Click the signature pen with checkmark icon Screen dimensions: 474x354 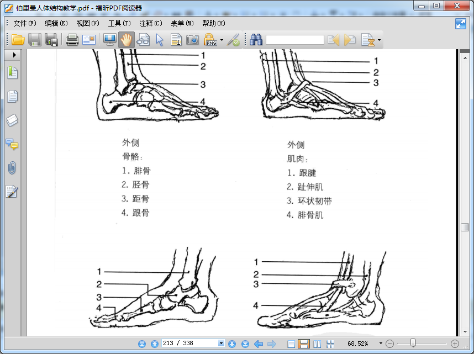pyautogui.click(x=233, y=40)
